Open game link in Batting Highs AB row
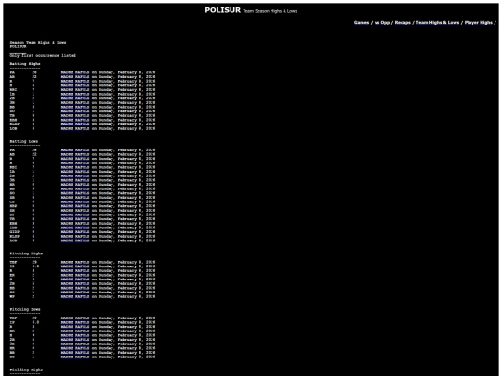 75,77
